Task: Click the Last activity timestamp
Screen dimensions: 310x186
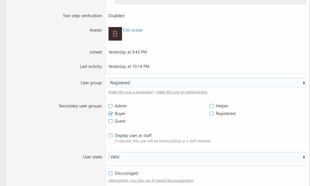Action: click(129, 67)
